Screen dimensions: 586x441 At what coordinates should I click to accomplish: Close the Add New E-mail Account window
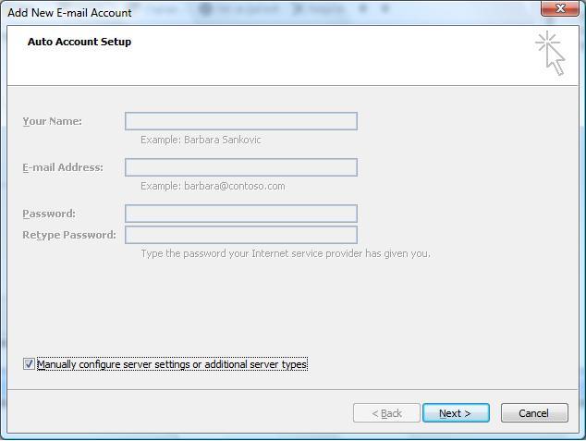tap(561, 9)
